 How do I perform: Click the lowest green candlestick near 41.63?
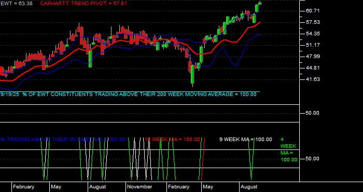pyautogui.click(x=192, y=75)
